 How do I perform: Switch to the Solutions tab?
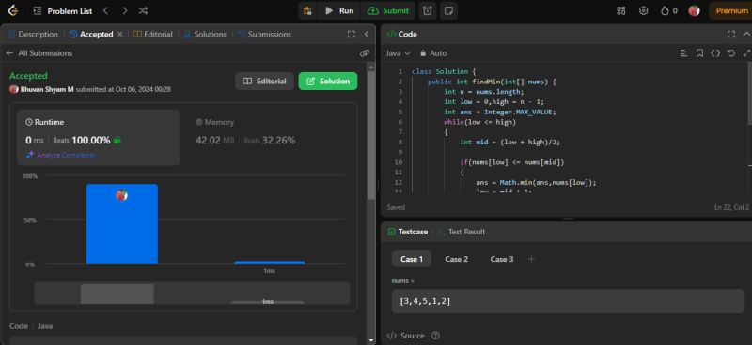coord(205,35)
